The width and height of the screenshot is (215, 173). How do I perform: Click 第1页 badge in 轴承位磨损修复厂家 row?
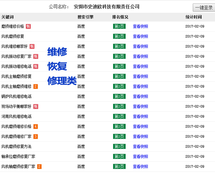coord(119,157)
